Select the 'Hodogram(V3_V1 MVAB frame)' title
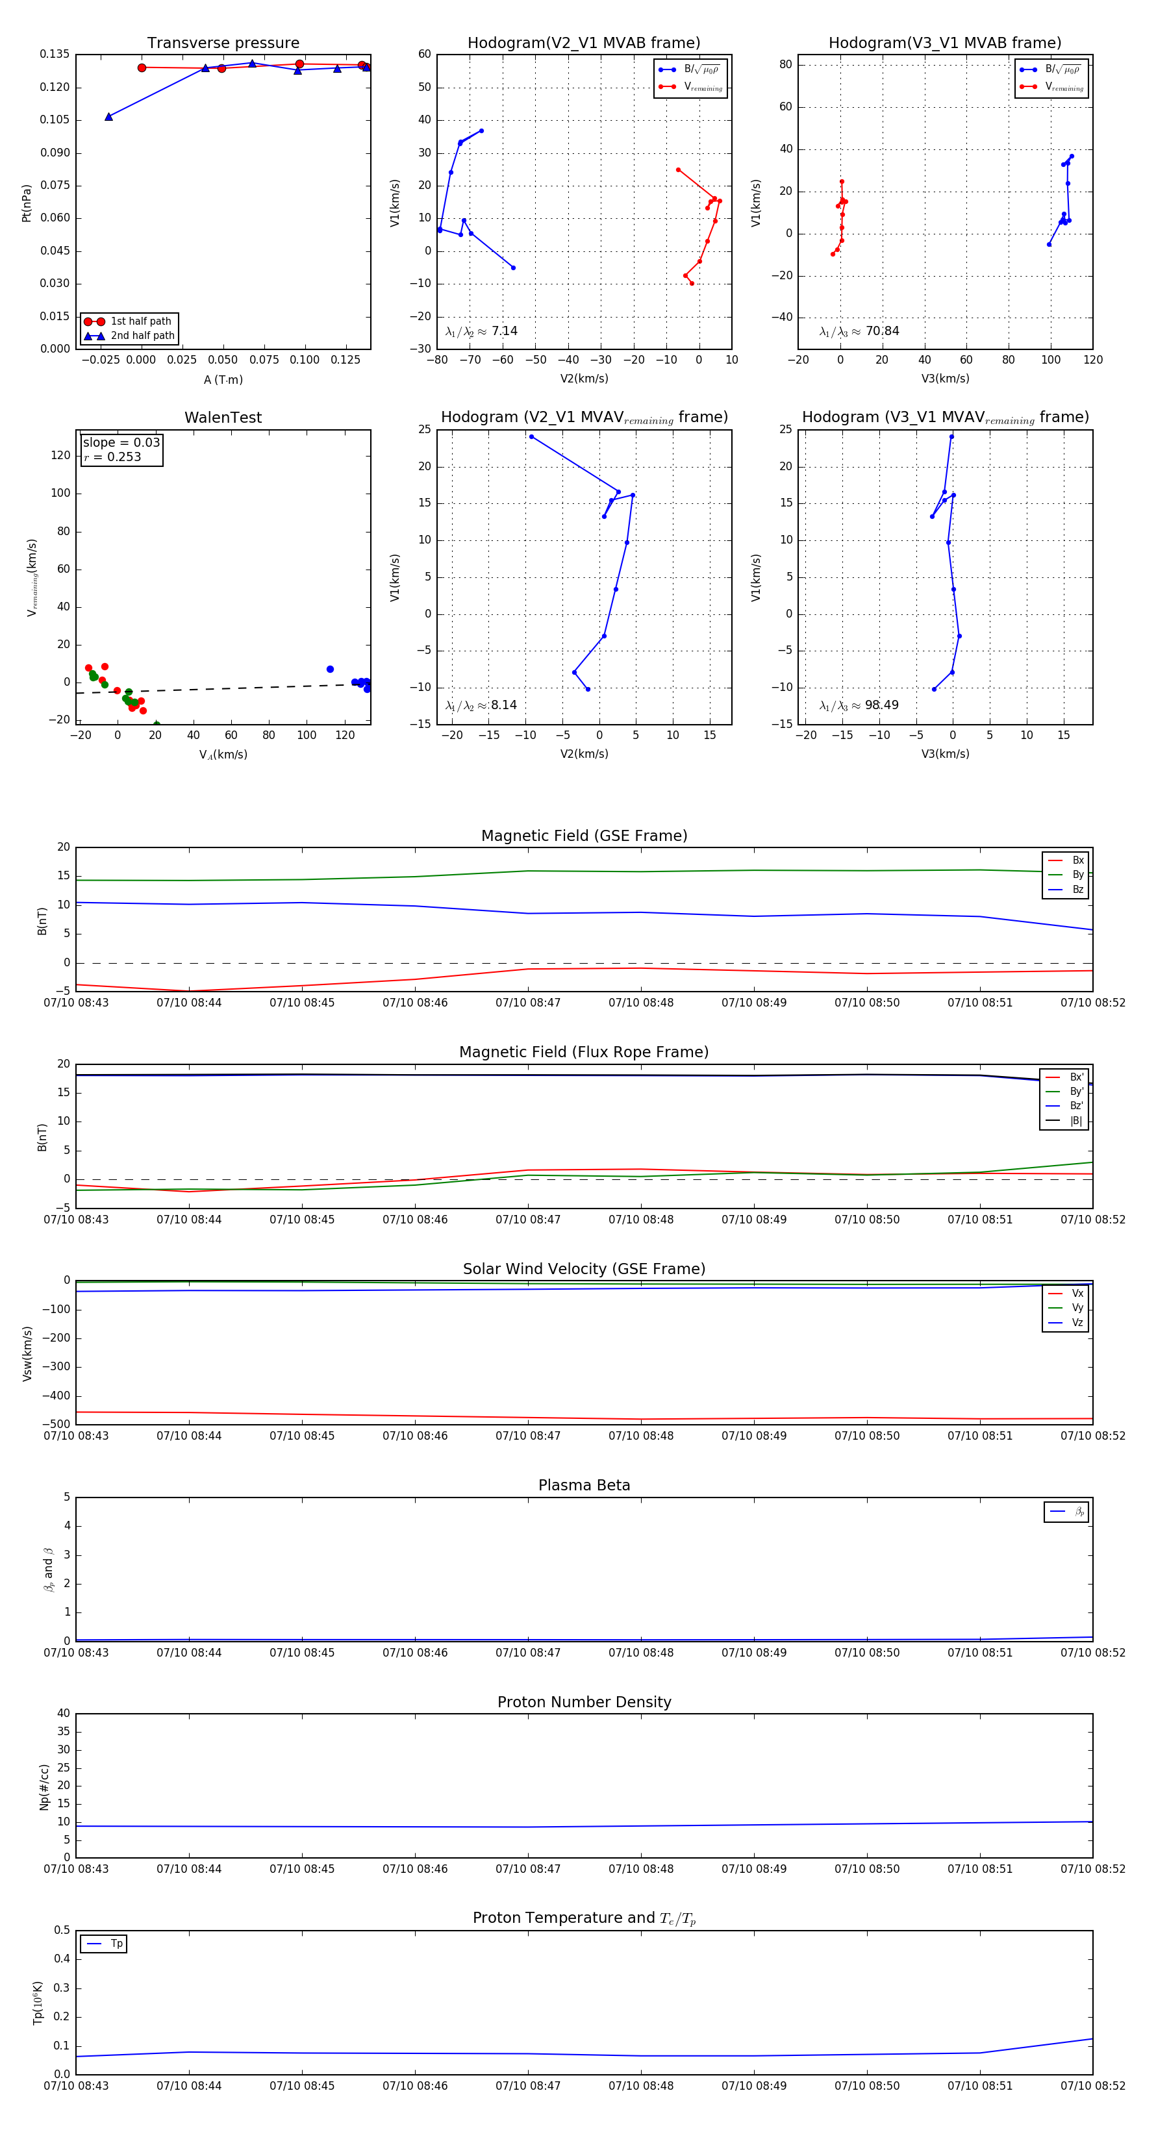 944,44
